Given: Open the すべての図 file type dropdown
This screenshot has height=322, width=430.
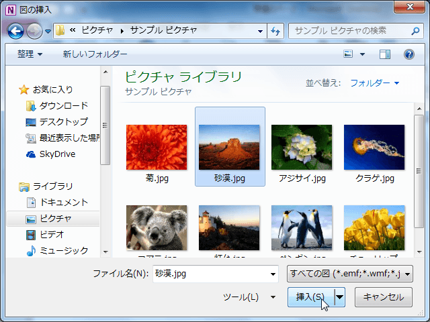Looking at the screenshot, I should (x=349, y=274).
